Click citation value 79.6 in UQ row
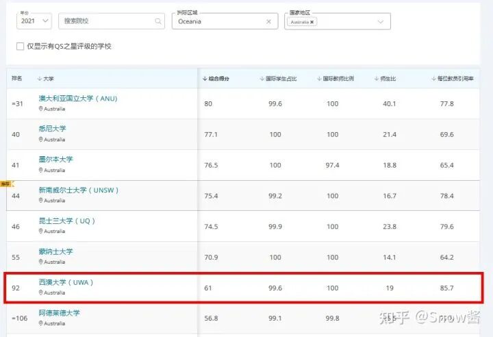Viewport: 493px width, 337px height. pos(446,227)
